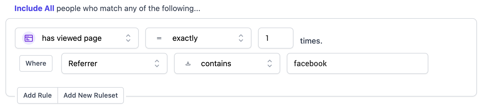Viewport: 483px width, 107px height.
Task: Click the chevron arrows on the 'contains' selector
Action: 270,63
